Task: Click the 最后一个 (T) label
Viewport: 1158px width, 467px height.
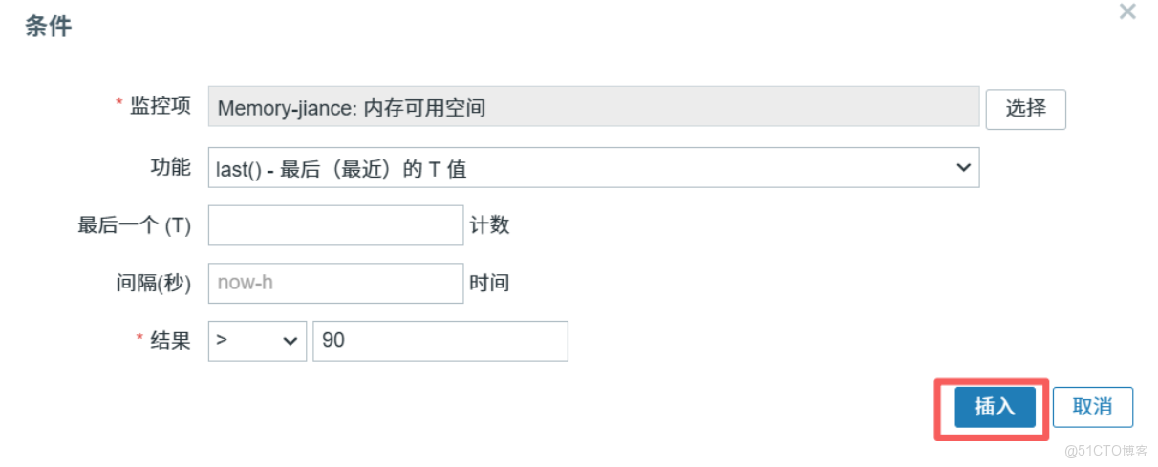Action: click(x=135, y=225)
